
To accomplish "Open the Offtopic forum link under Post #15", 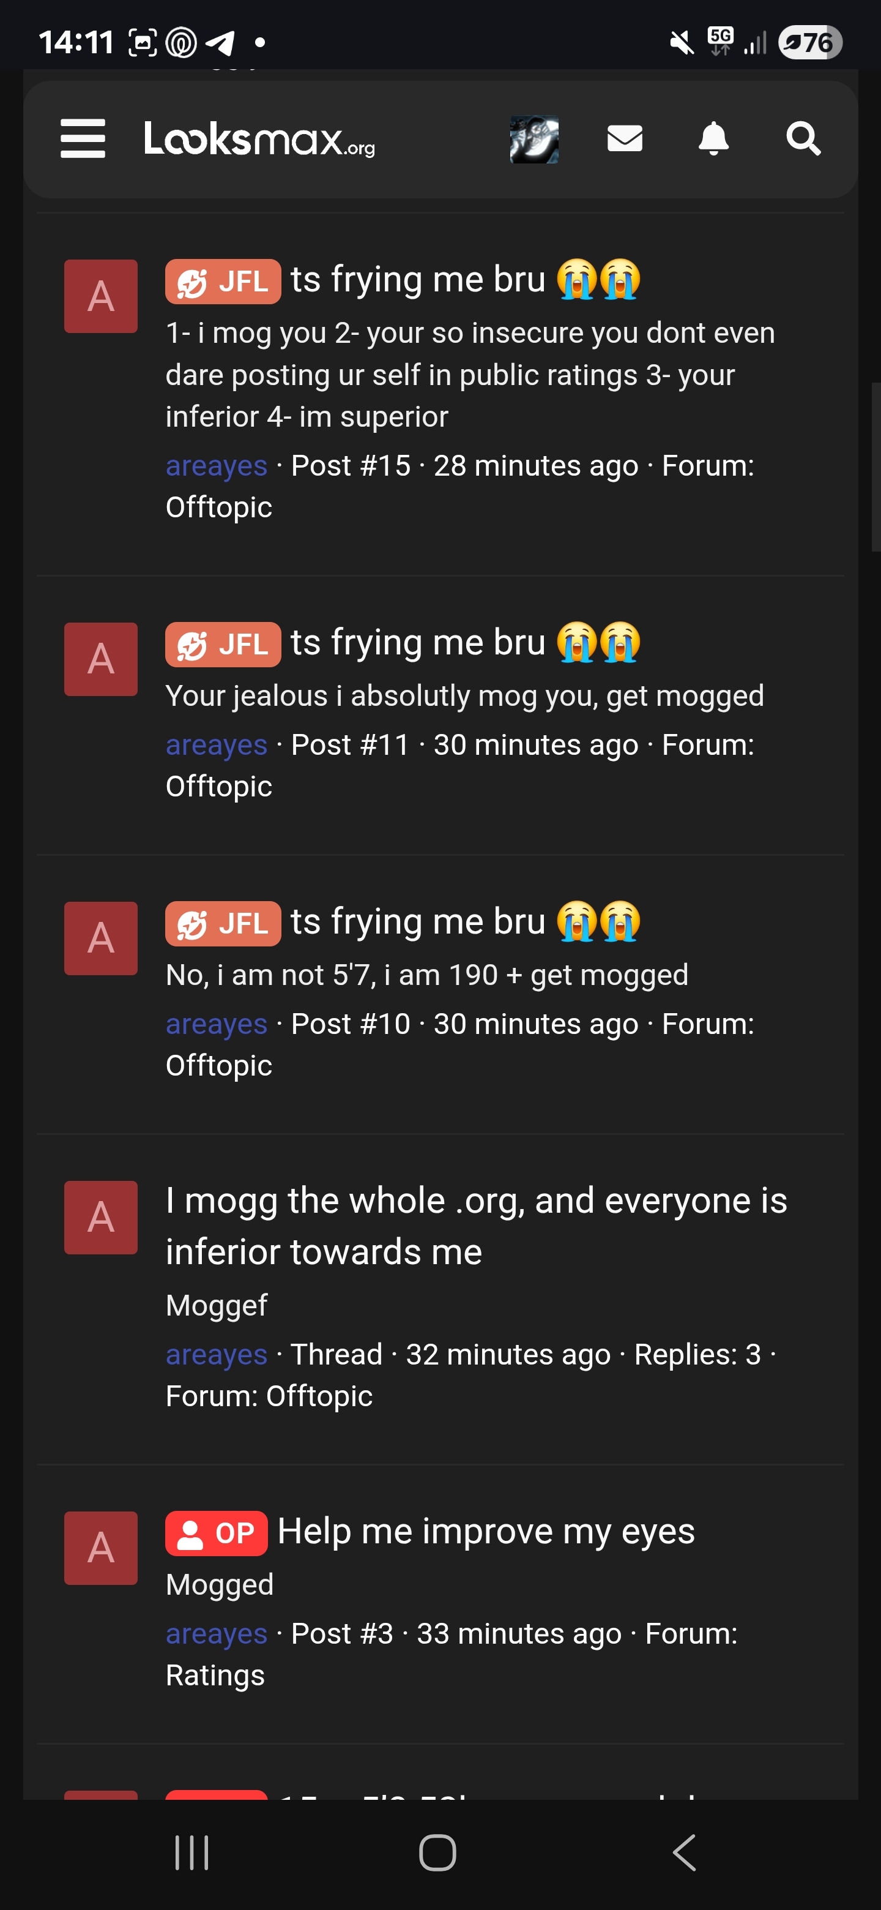I will (218, 506).
